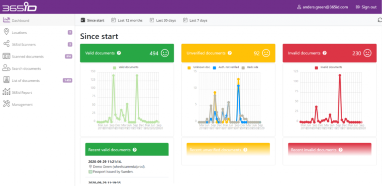Select the Since start time filter
This screenshot has height=186, width=382.
coord(93,20)
